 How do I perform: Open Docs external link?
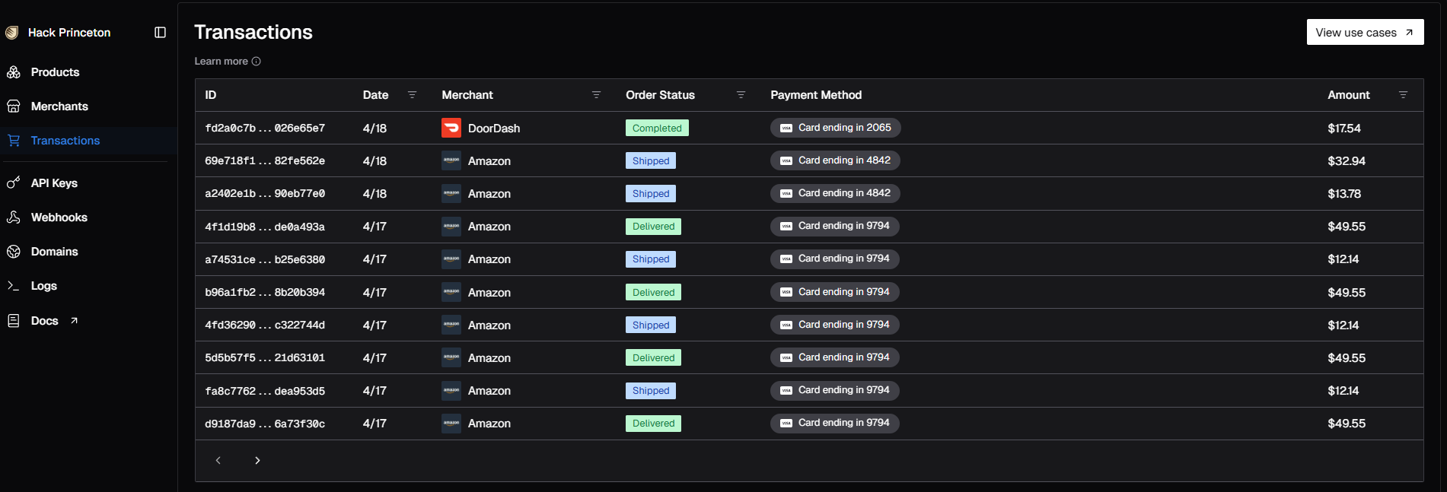coord(54,321)
